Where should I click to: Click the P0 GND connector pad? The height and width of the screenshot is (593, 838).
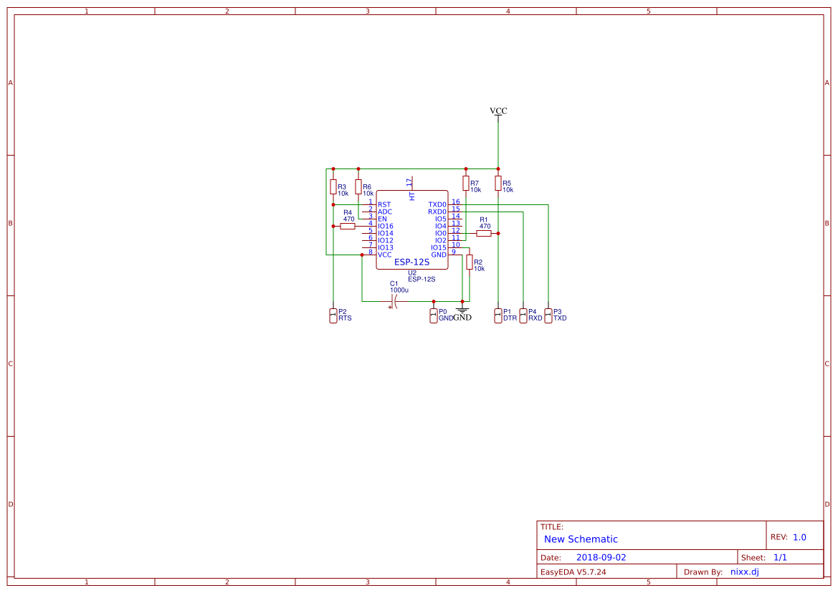click(x=434, y=316)
